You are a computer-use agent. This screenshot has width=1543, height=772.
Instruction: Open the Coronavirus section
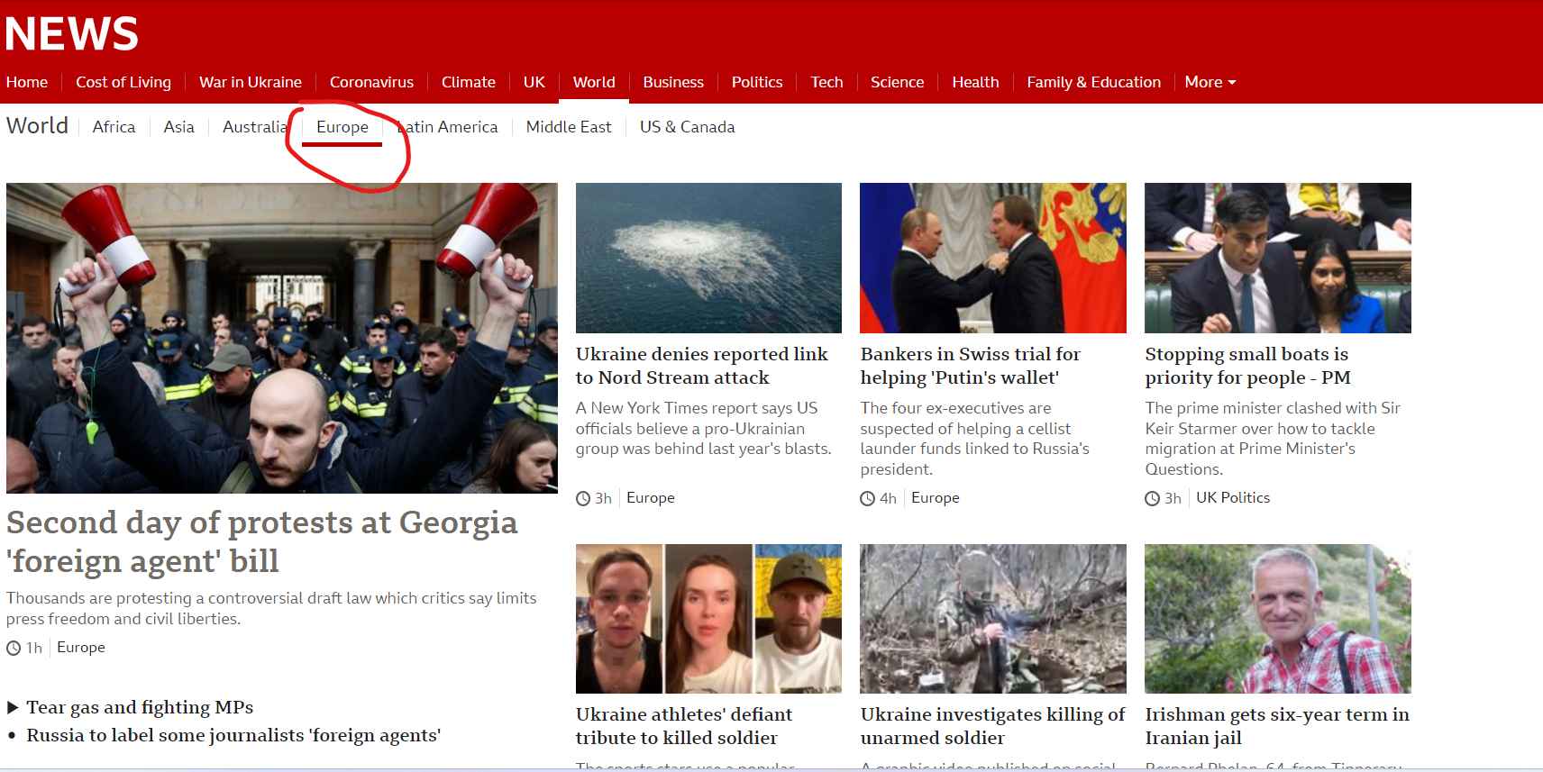click(371, 82)
